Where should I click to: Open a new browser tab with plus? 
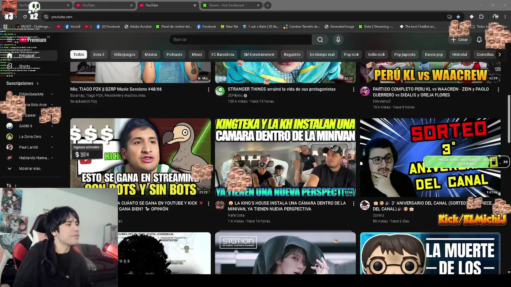267,5
